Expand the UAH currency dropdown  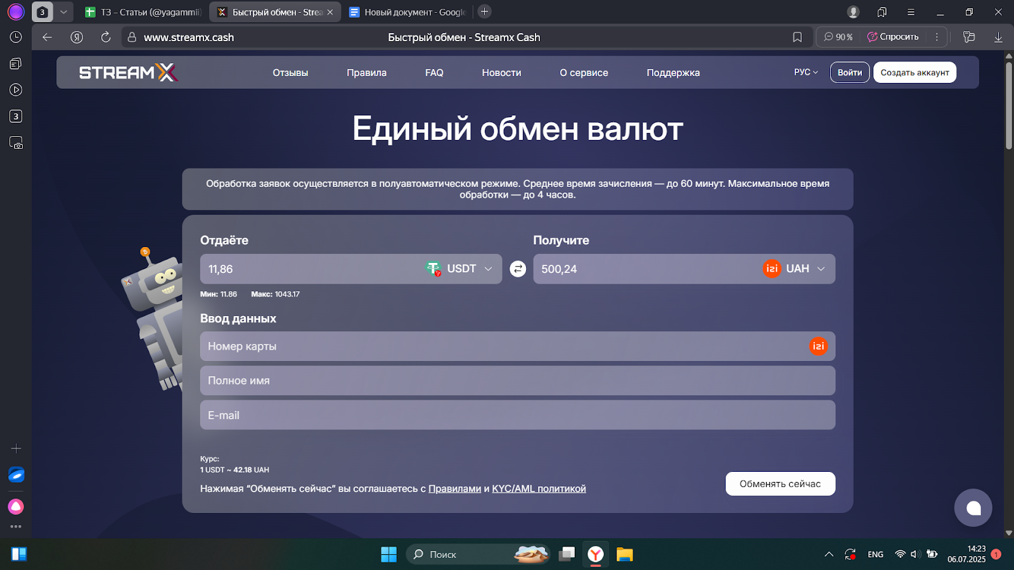click(821, 269)
